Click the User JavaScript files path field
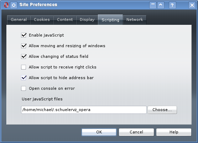 pos(84,110)
